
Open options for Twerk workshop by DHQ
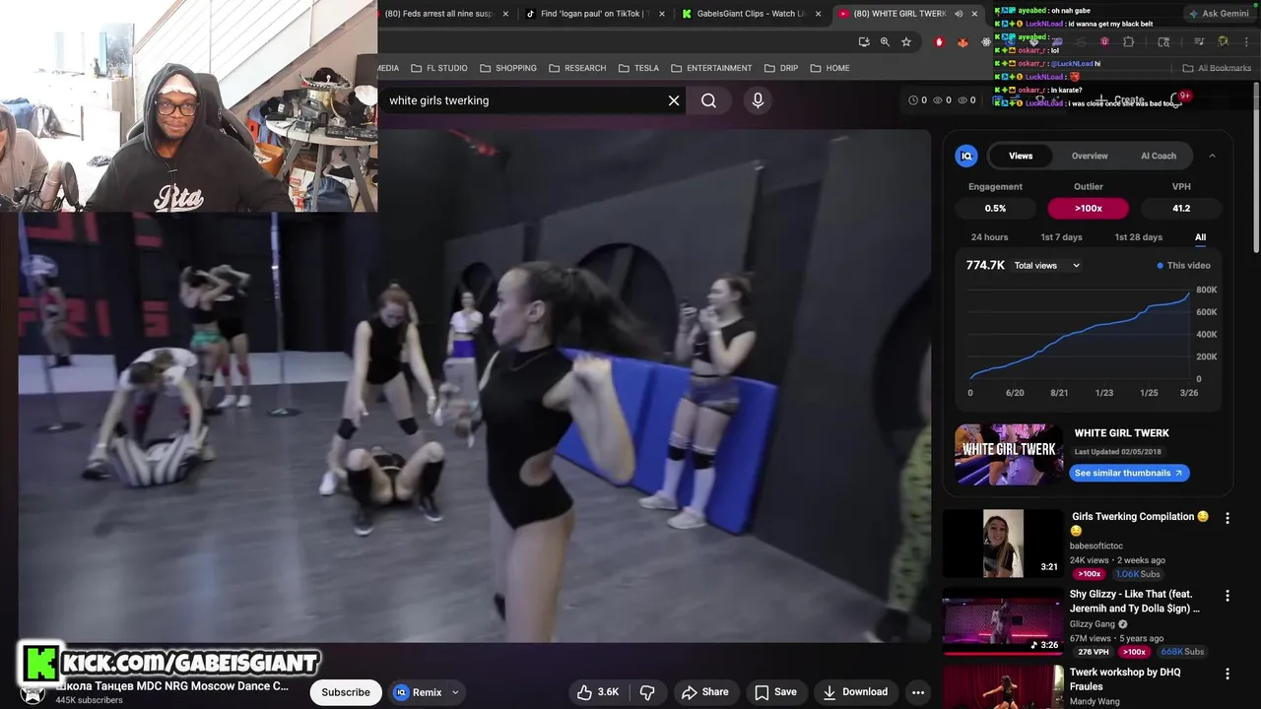(x=1228, y=674)
